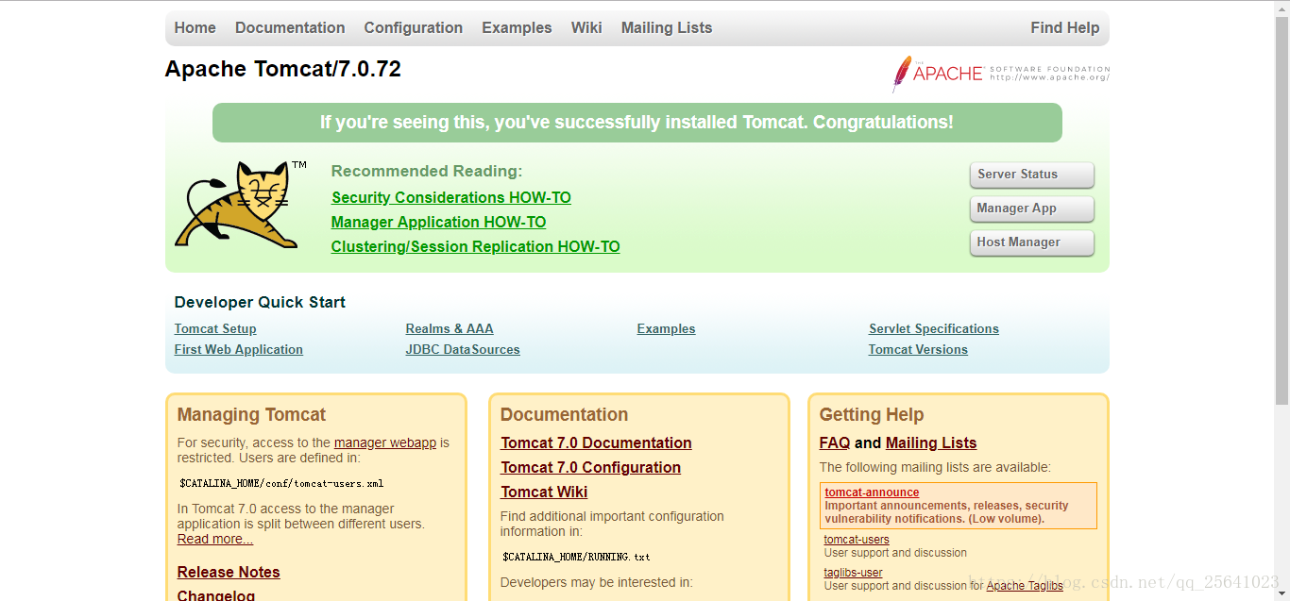Open the JDBC DataSources link

[x=463, y=349]
